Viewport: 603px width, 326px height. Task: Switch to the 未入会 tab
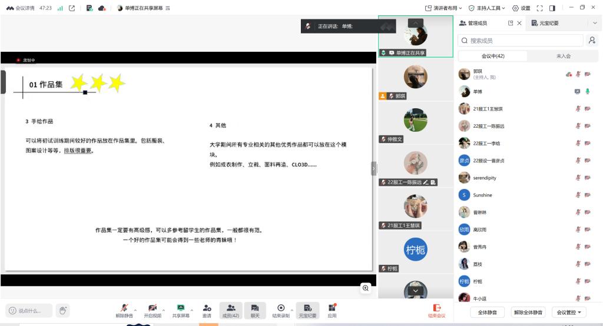pos(563,56)
